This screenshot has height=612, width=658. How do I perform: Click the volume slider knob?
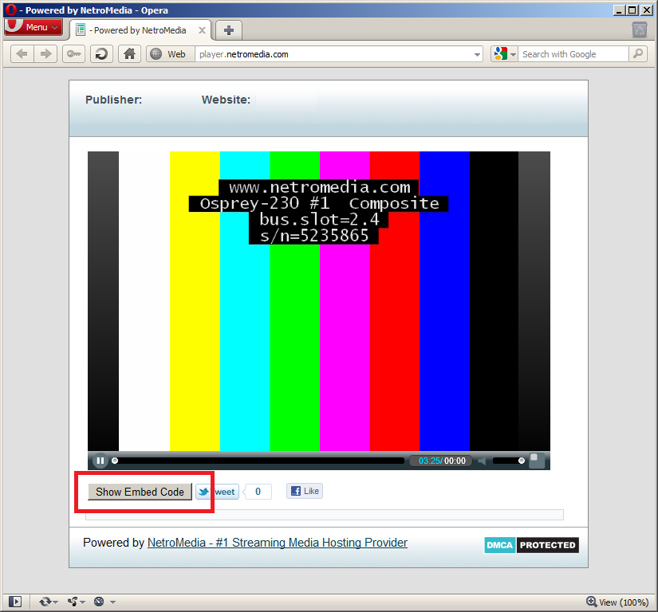(521, 461)
